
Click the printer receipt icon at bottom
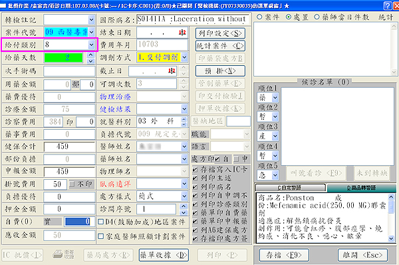click(63, 254)
